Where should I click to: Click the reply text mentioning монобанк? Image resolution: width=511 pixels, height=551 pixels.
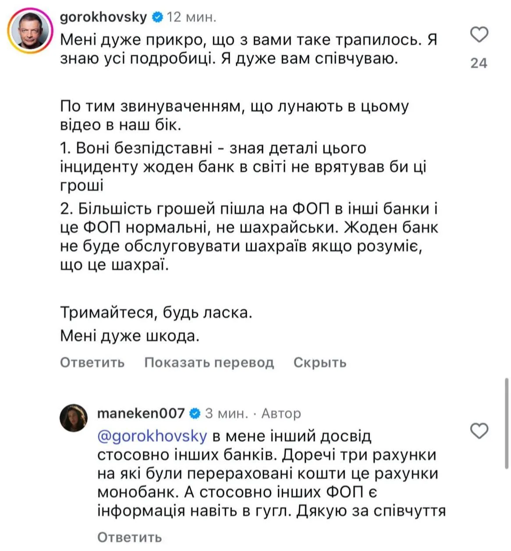(x=267, y=474)
